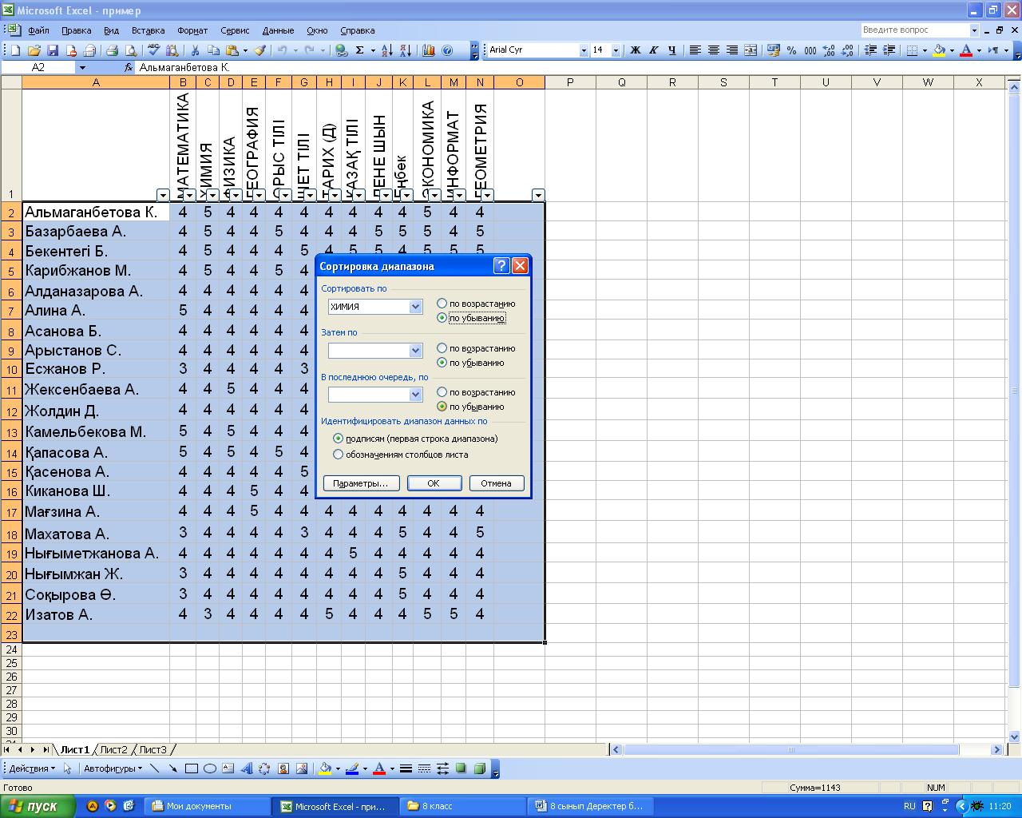Viewport: 1022px width, 818px height.
Task: Apply blue Line Color on drawing toolbar
Action: click(x=352, y=768)
